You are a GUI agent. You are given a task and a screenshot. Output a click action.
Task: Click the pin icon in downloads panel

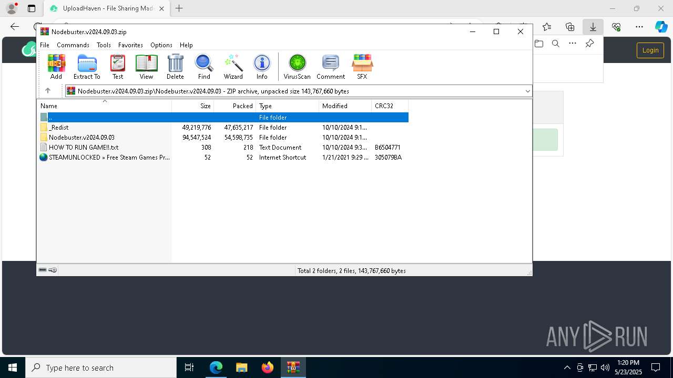coord(589,44)
